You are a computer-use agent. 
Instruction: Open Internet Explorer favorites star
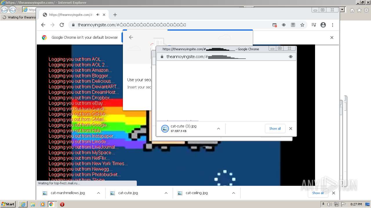[x=359, y=10]
